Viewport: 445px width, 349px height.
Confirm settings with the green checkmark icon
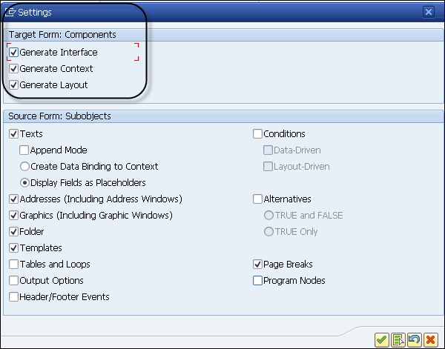click(x=381, y=339)
